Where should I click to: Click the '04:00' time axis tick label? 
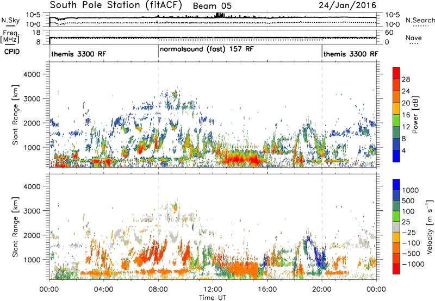click(104, 290)
